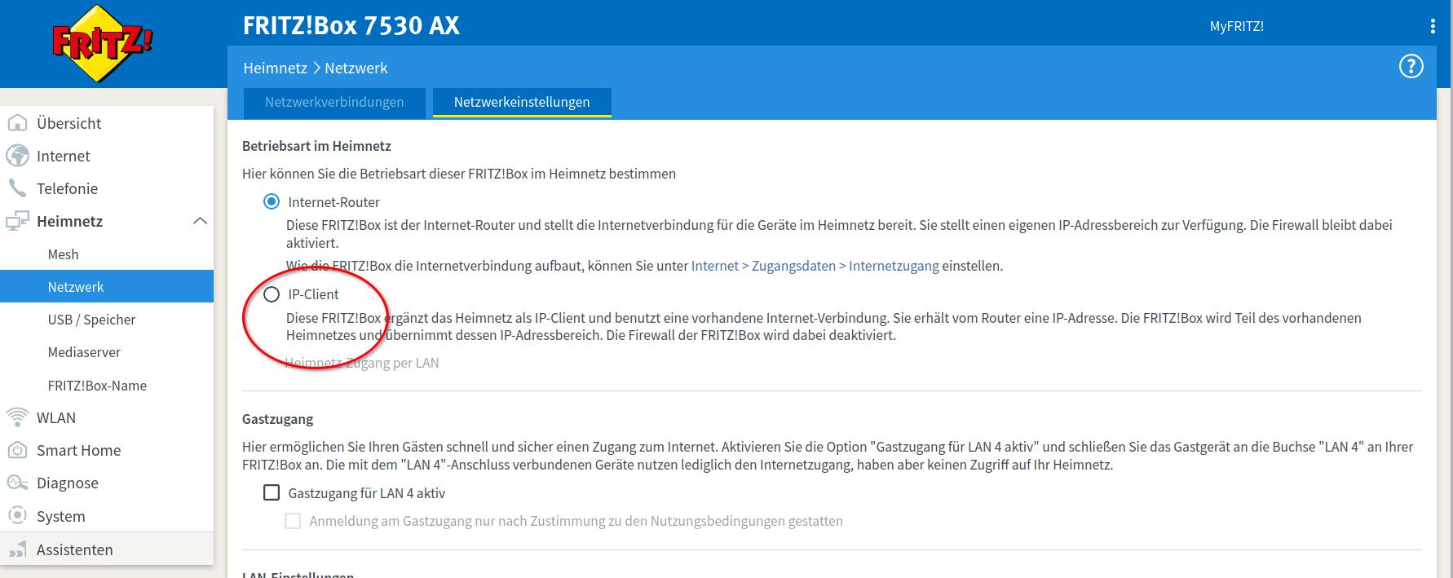The height and width of the screenshot is (578, 1453).
Task: Click the Telefonie phone icon
Action: [x=17, y=188]
